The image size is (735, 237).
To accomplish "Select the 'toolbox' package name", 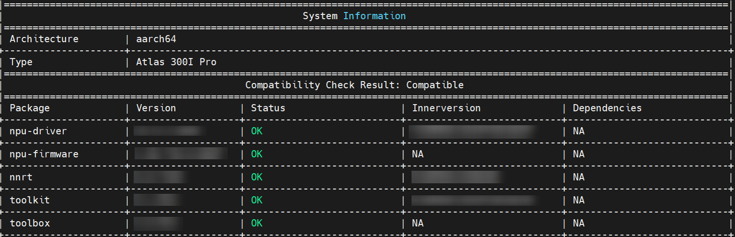I will coord(30,223).
